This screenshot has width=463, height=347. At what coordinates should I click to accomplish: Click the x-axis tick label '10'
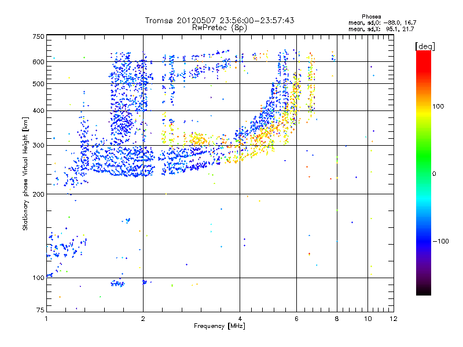coord(368,319)
